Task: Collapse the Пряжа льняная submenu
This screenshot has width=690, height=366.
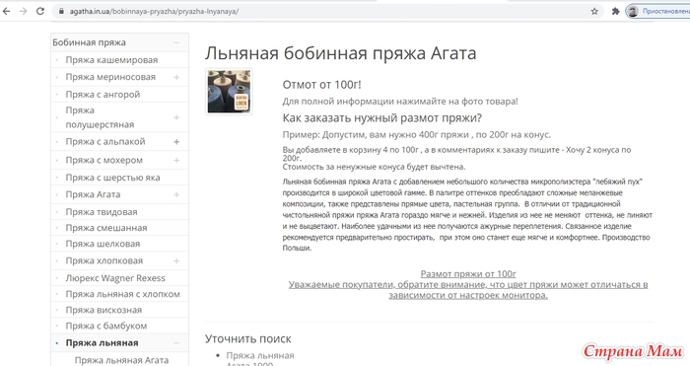Action: click(x=176, y=343)
